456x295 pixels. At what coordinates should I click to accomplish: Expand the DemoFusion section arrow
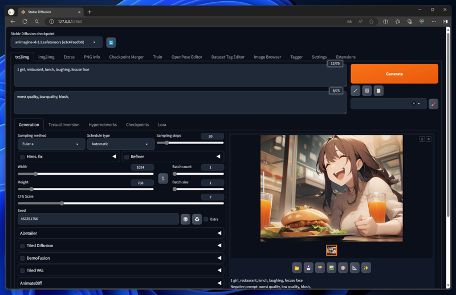click(x=219, y=258)
